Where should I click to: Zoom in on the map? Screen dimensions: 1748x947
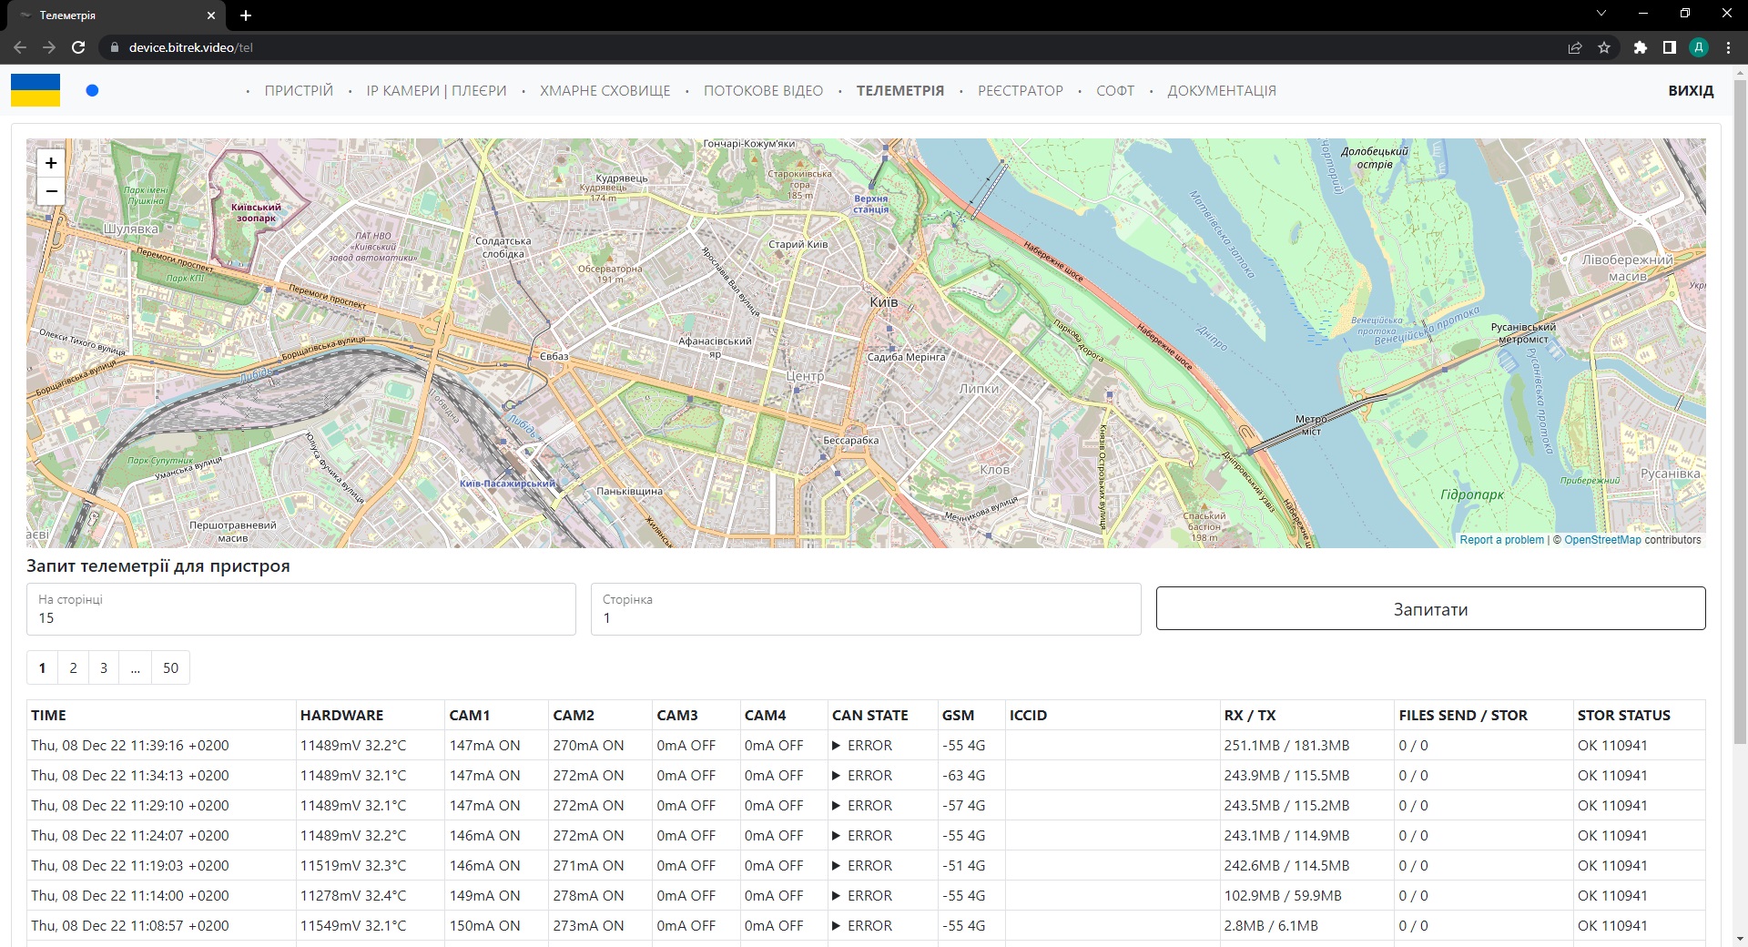coord(51,163)
